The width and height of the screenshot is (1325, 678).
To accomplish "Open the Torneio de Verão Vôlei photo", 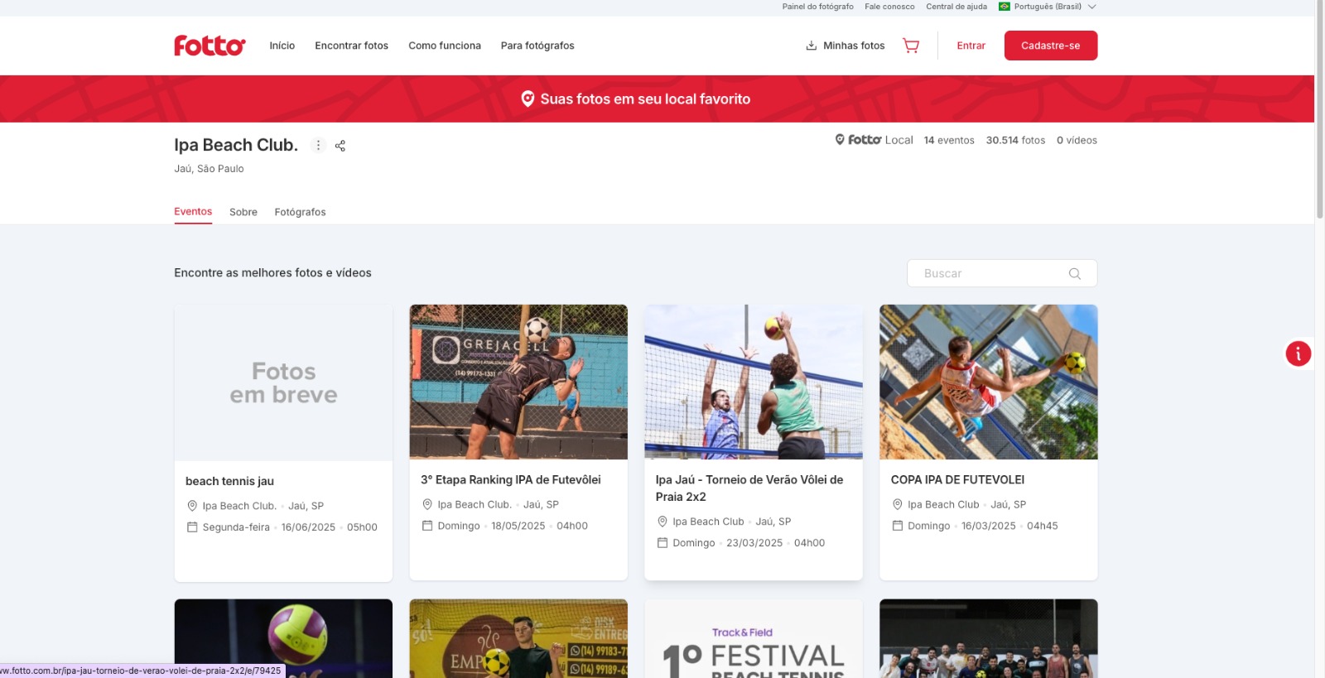I will point(754,382).
